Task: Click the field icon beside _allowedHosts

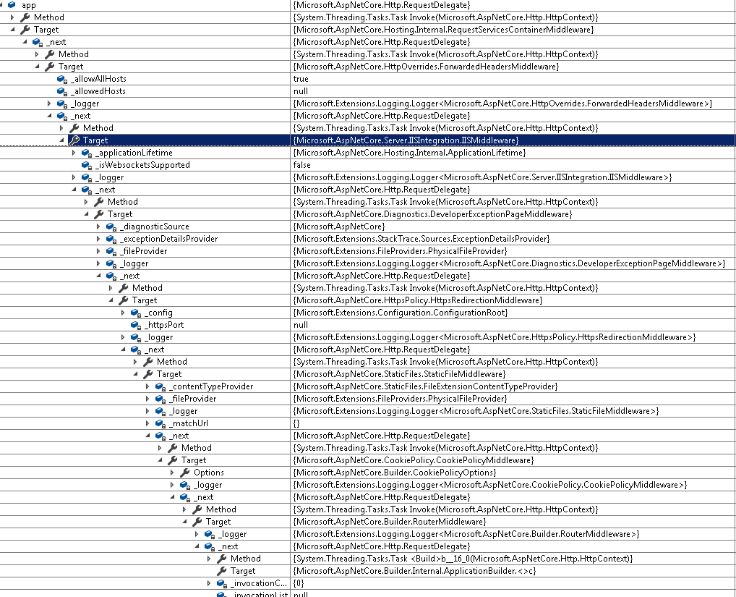Action: pyautogui.click(x=62, y=91)
